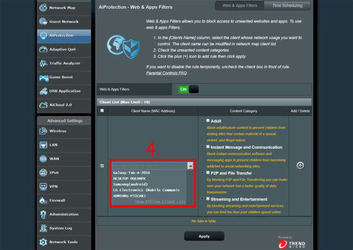Viewport: 353px width, 250px height.
Task: Open the Firewall flame icon
Action: [x=43, y=200]
